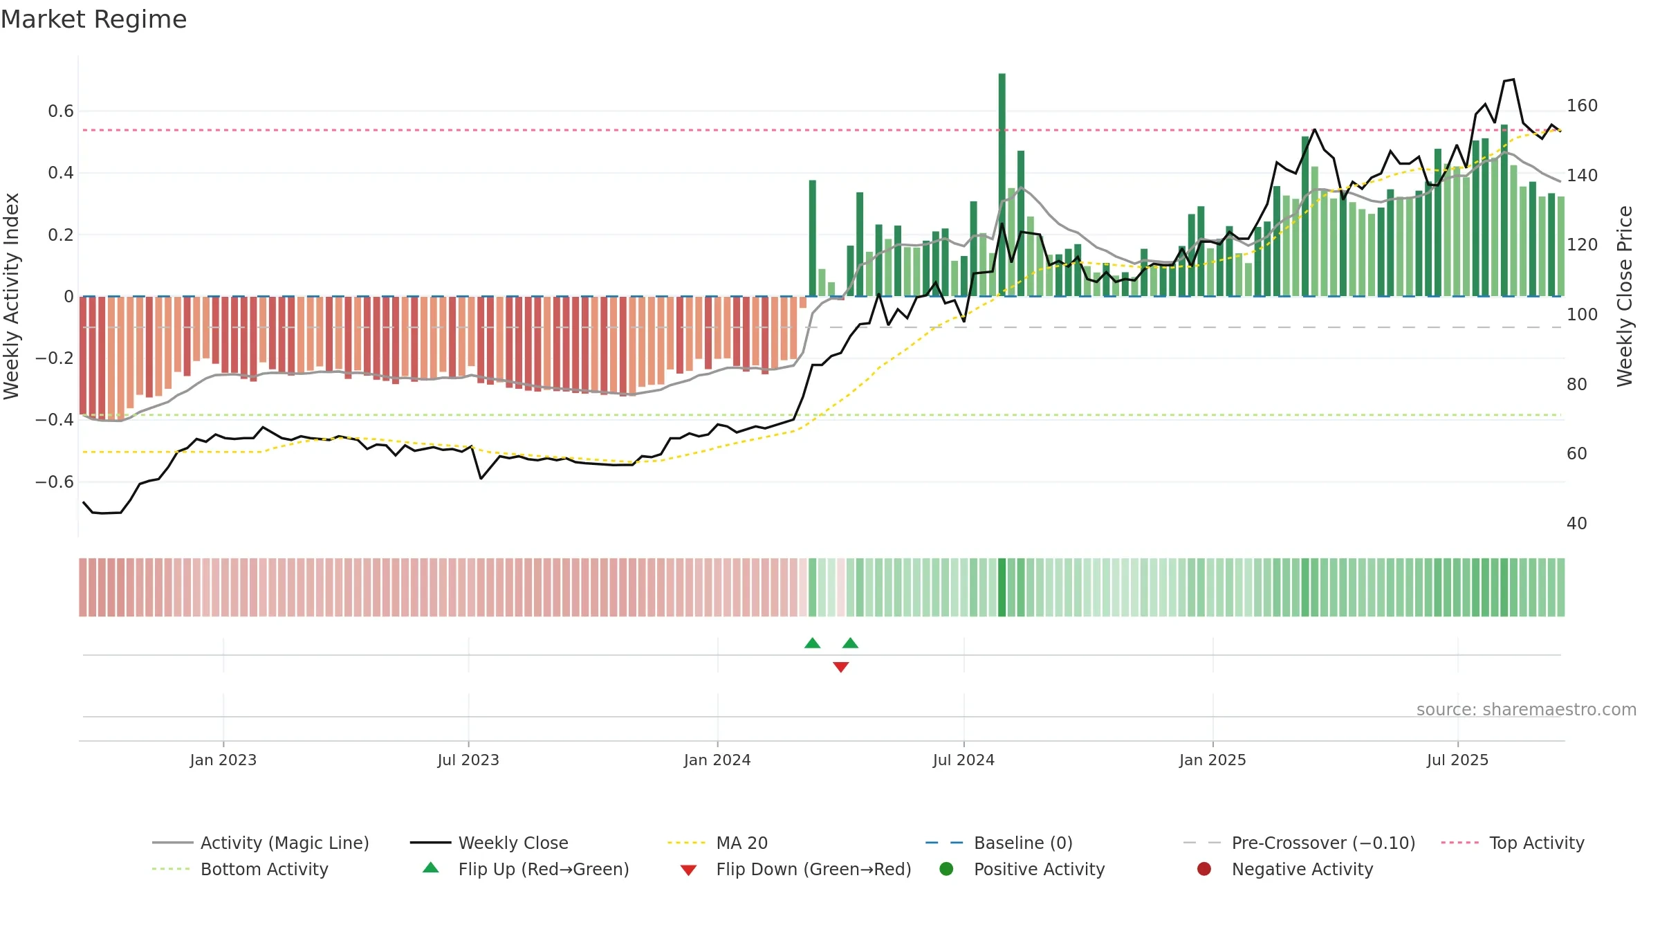This screenshot has width=1660, height=934.
Task: Click the first green flip-up marker on timeline
Action: coord(813,643)
